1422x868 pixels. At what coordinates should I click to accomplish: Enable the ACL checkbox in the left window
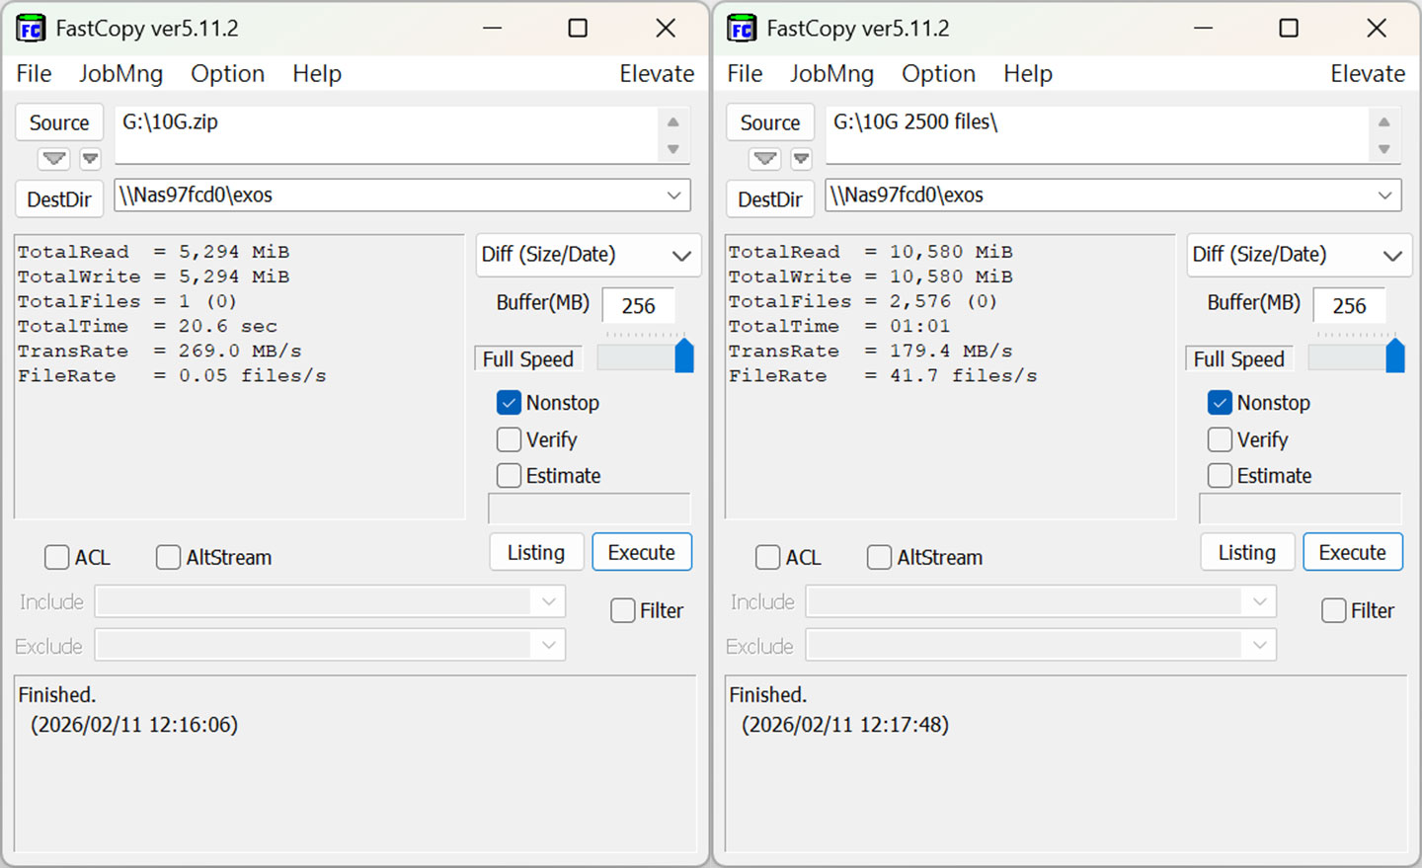click(x=56, y=558)
